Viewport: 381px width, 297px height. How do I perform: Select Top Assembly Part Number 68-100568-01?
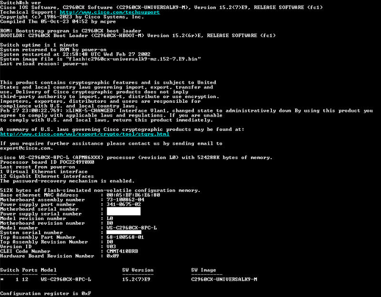point(125,237)
